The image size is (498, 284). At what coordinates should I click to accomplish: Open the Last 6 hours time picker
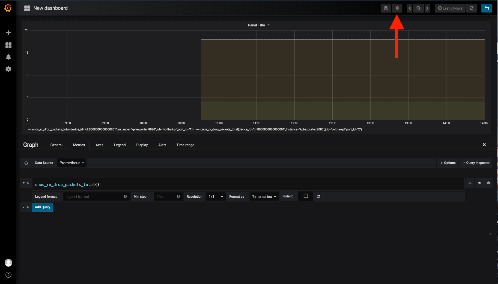coord(450,8)
